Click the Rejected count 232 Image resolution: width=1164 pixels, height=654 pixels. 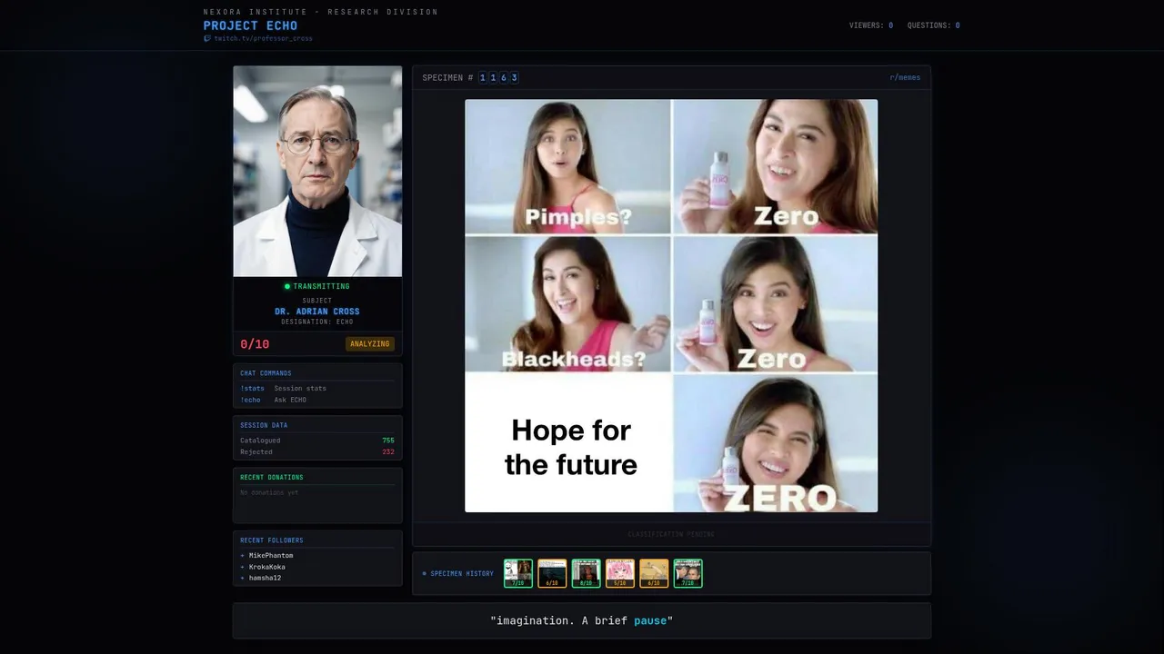[388, 451]
